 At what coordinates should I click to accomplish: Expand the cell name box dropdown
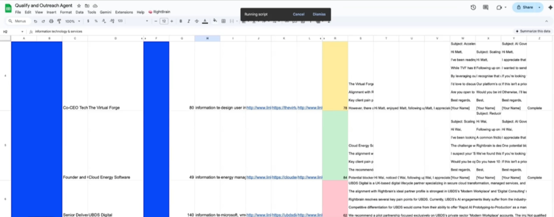[x=22, y=32]
